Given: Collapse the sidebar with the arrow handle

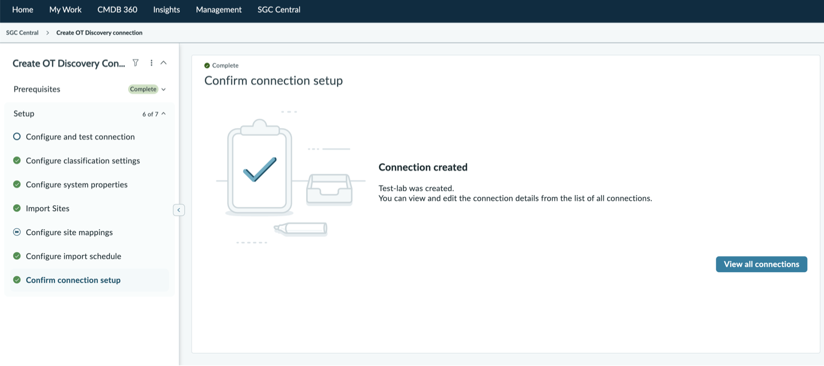Looking at the screenshot, I should pos(179,210).
